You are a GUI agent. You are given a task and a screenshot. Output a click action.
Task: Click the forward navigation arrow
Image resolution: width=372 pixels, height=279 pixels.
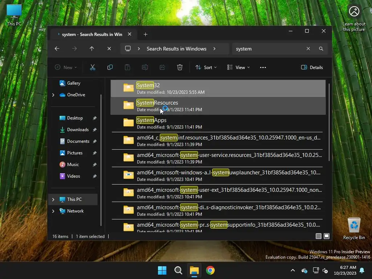click(x=74, y=49)
